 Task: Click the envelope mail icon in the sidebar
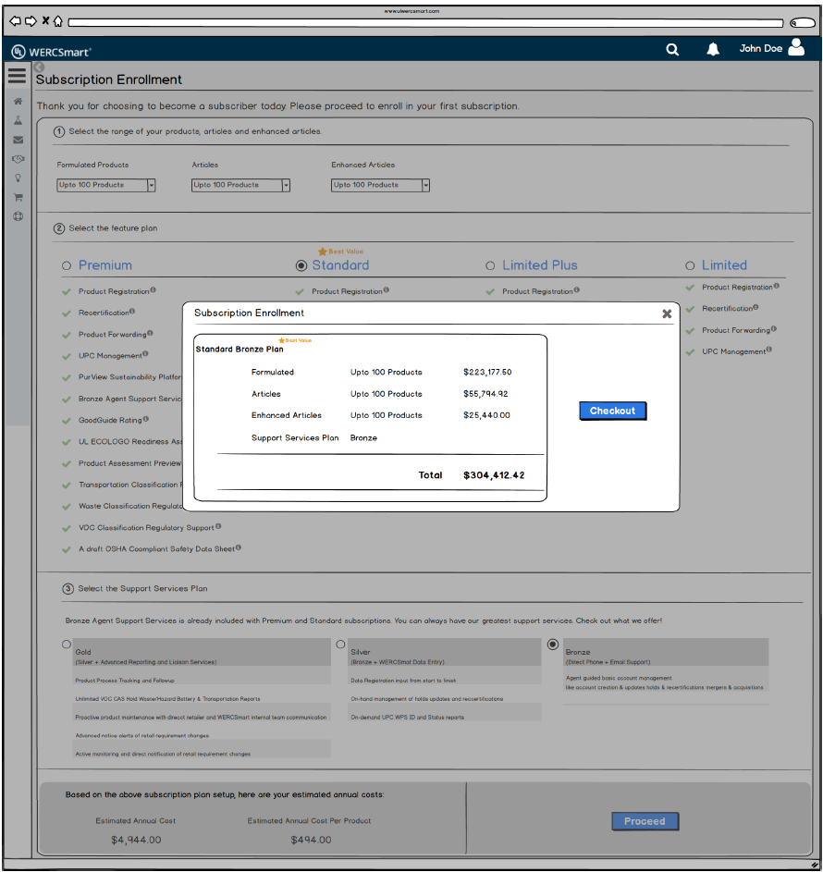(x=18, y=140)
